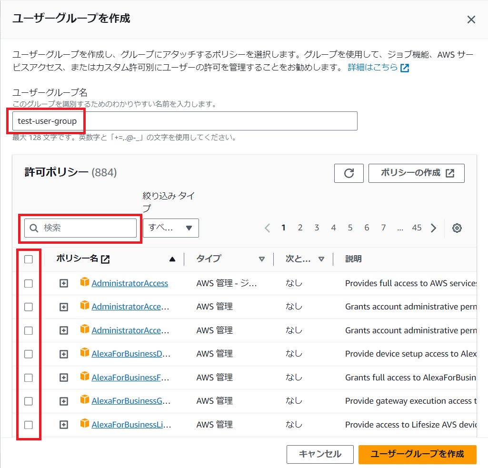488x468 pixels.
Task: Click the ユーザーグループを作成 orange button
Action: pos(417,454)
